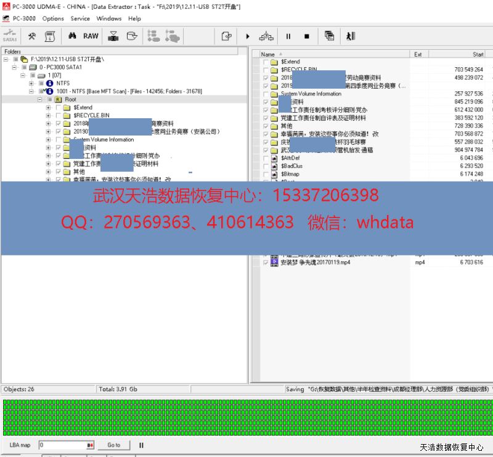The image size is (493, 457).
Task: Open the tools wrench-and-hammer icon
Action: click(31, 36)
